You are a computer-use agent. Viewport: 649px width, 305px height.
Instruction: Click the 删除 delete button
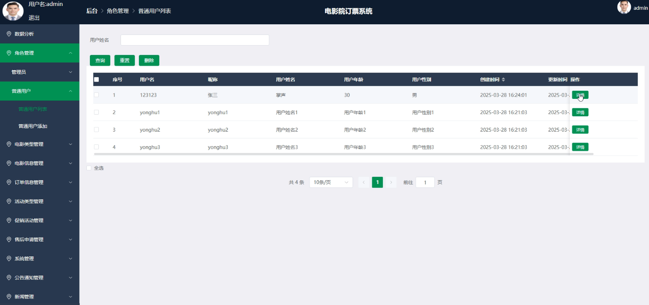tap(149, 60)
